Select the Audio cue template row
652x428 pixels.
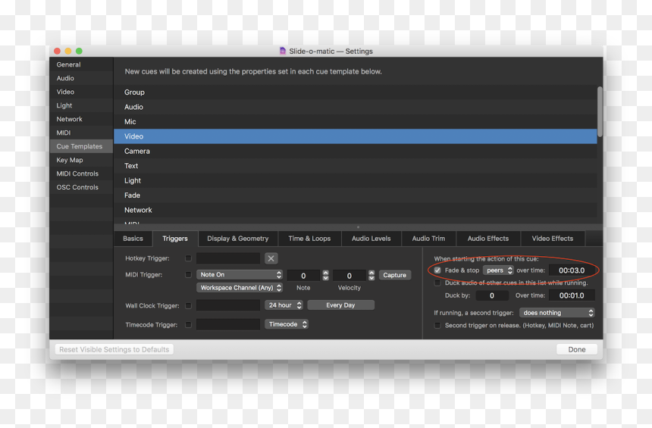click(x=356, y=107)
